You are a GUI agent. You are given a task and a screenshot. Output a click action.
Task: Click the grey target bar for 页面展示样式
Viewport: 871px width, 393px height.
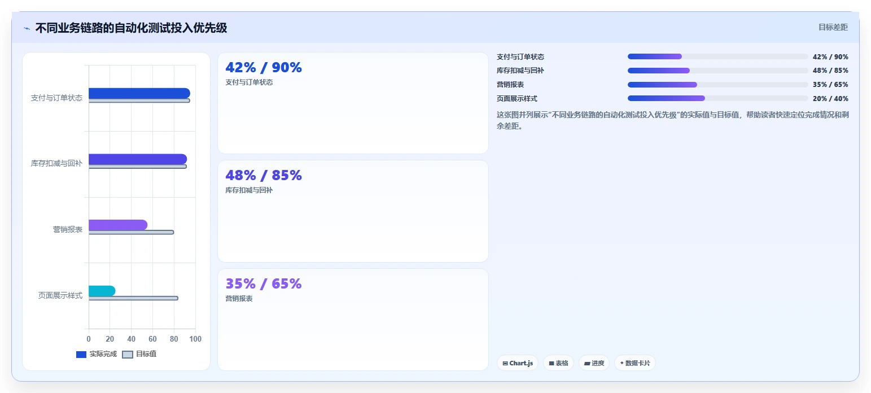tap(133, 298)
